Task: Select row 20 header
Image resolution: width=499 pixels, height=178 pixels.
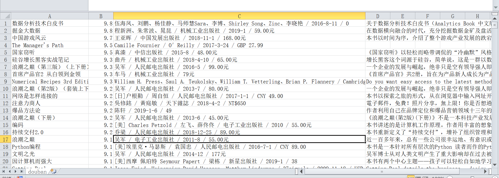Action: [5, 161]
